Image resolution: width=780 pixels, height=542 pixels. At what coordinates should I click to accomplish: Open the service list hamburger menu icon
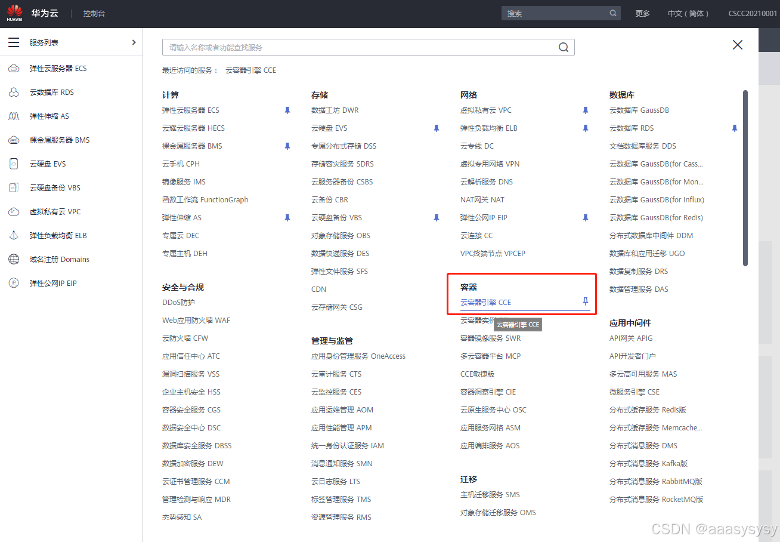click(14, 42)
